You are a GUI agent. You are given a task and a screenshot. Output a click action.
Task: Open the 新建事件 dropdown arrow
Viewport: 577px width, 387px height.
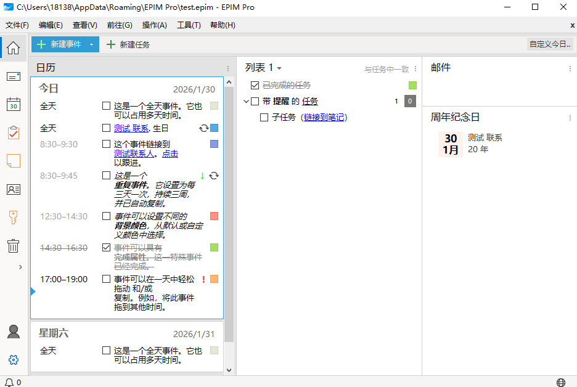click(92, 44)
